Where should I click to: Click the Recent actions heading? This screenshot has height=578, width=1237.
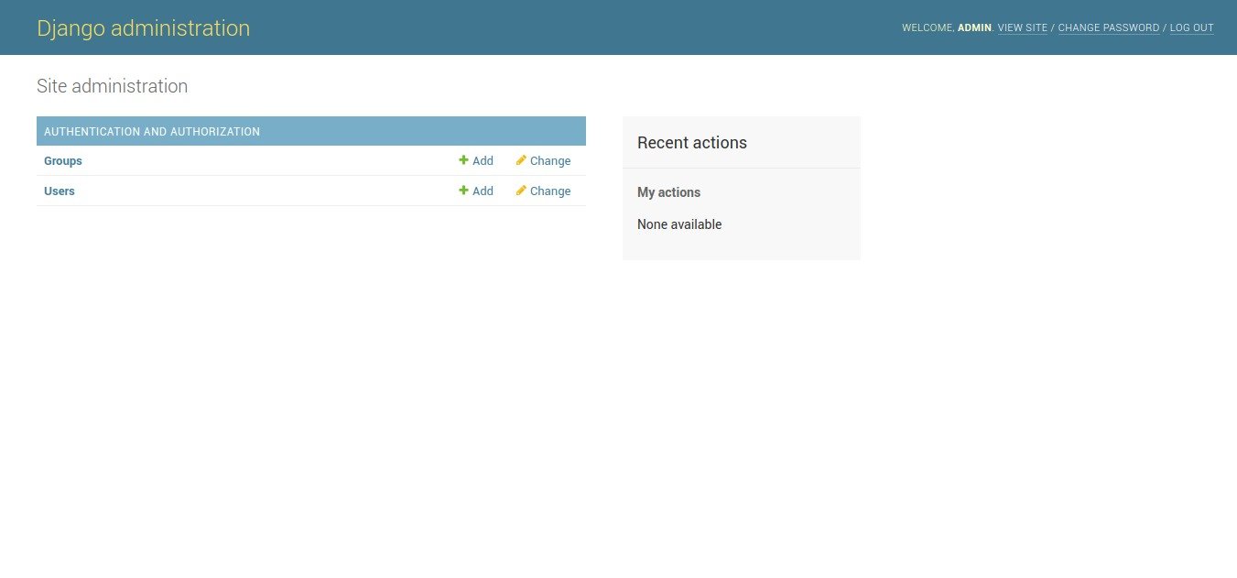point(692,143)
